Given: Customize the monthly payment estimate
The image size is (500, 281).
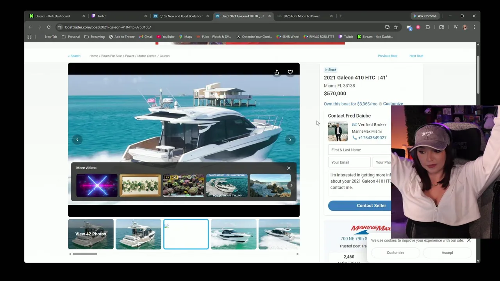Looking at the screenshot, I should click(393, 104).
